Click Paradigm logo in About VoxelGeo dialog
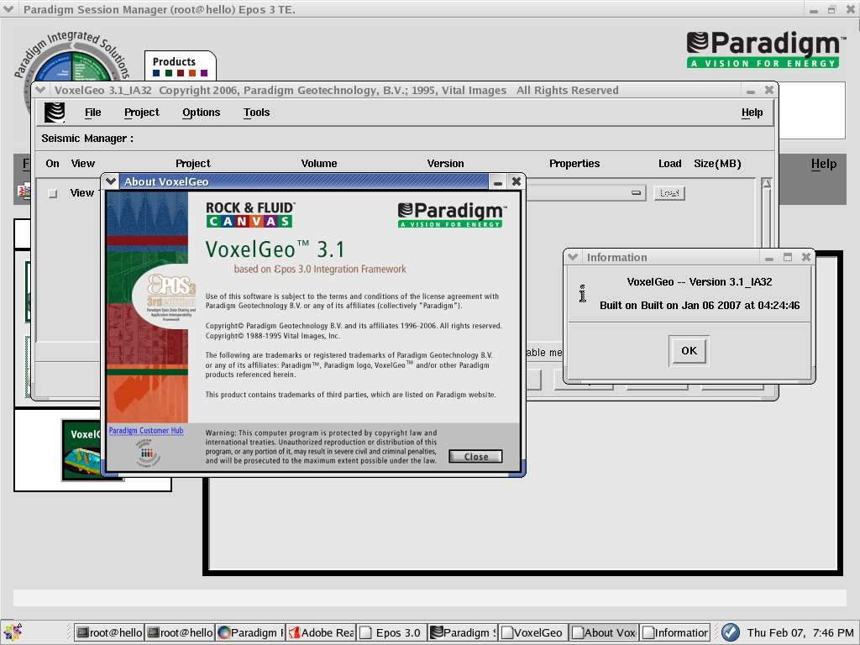This screenshot has width=860, height=645. click(452, 214)
